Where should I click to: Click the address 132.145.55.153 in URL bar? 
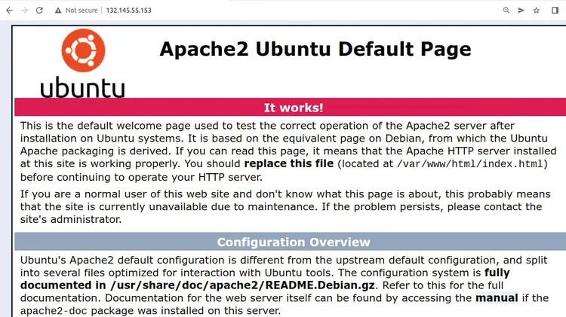point(128,11)
